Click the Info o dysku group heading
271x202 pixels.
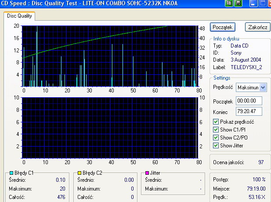point(226,39)
